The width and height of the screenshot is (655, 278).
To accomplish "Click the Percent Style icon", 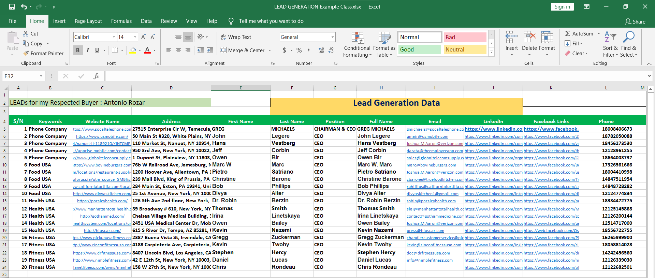I will tap(299, 50).
